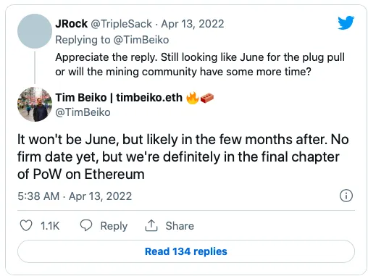Viewport: 368px width, 276px height.
Task: Click the share upload arrow icon
Action: pos(151,225)
